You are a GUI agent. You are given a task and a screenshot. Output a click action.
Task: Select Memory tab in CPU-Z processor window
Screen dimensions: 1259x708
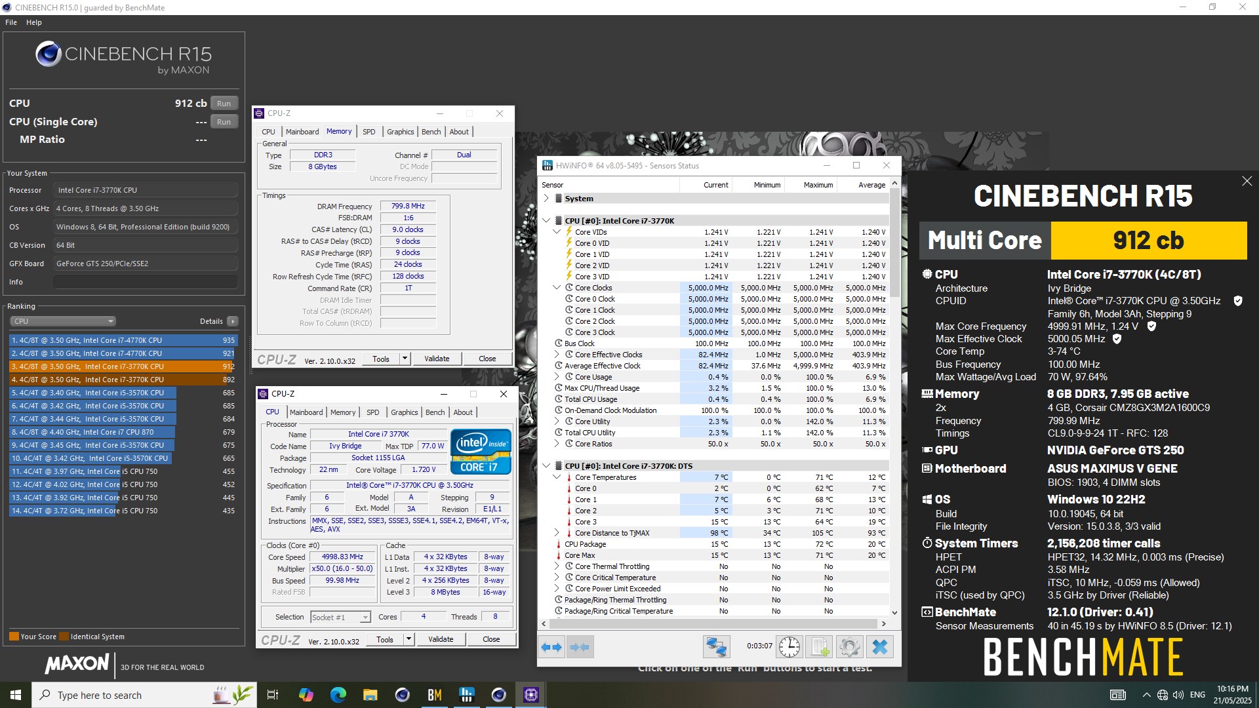343,412
